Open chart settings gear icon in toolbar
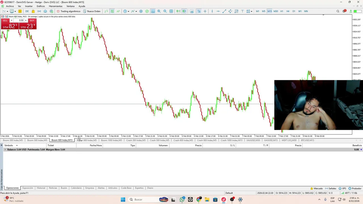 click(x=141, y=11)
